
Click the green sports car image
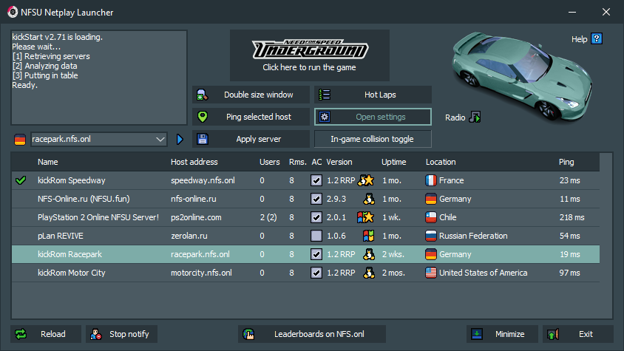[522, 75]
